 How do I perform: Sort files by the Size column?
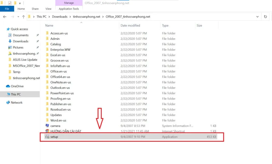pyautogui.click(x=199, y=25)
